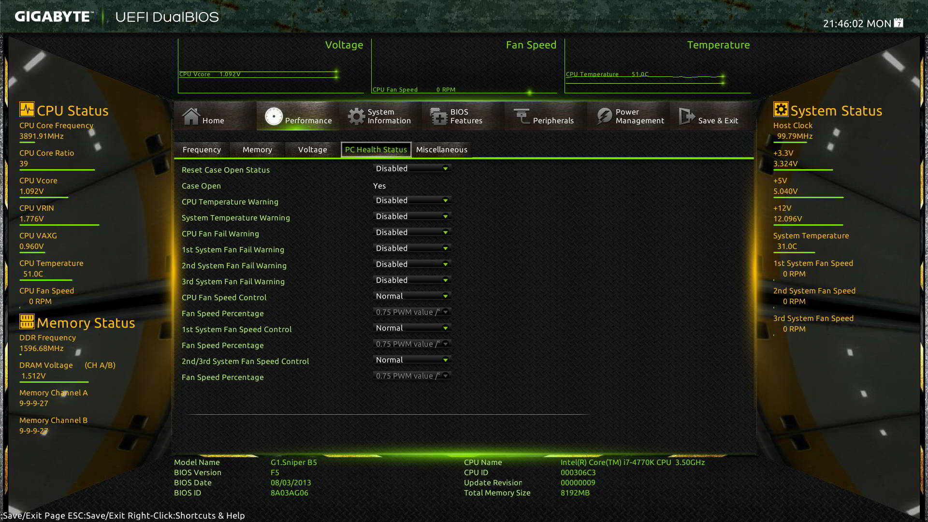Expand 1st System Fan Speed Control dropdown
The image size is (928, 522).
tap(412, 328)
